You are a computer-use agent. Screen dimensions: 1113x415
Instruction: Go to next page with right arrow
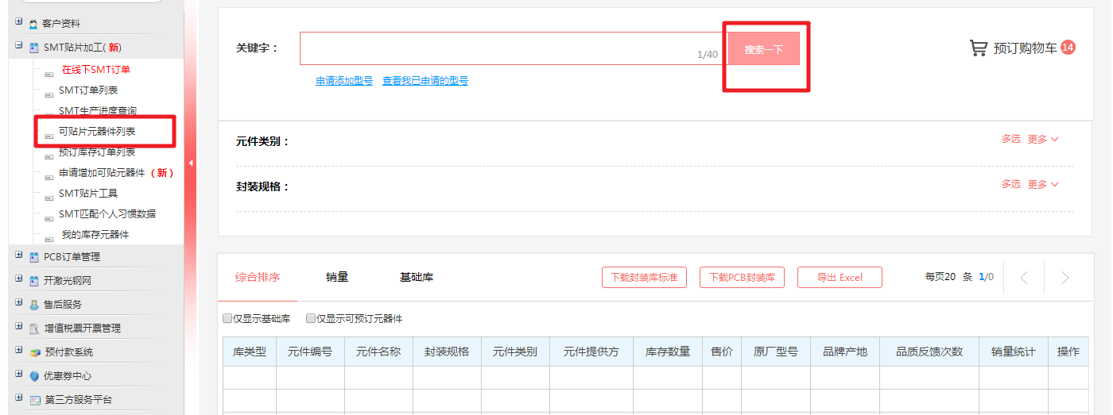pyautogui.click(x=1065, y=278)
